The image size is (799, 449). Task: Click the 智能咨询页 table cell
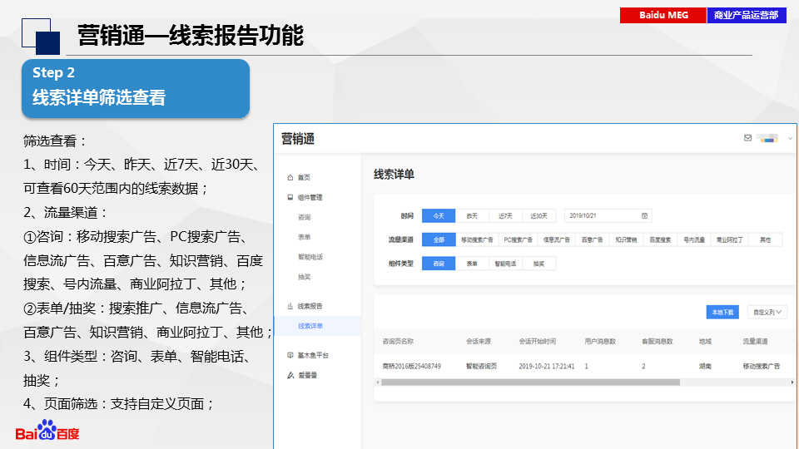[482, 367]
